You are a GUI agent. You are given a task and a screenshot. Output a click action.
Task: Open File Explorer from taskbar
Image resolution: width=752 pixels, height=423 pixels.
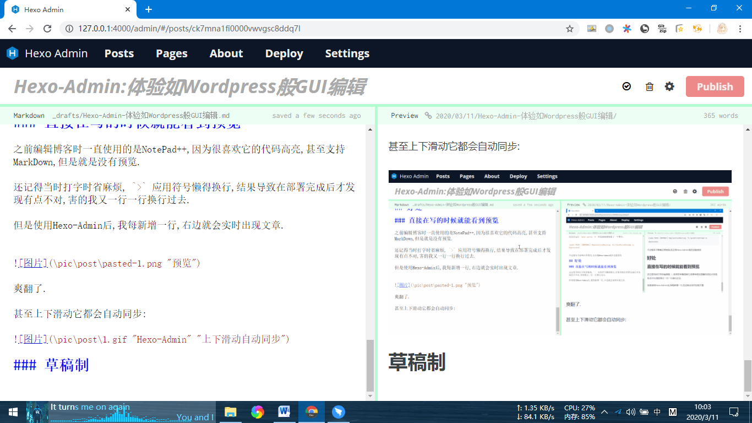[x=230, y=412]
